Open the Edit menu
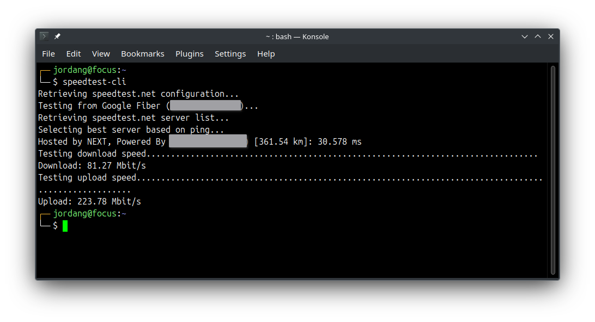 73,54
